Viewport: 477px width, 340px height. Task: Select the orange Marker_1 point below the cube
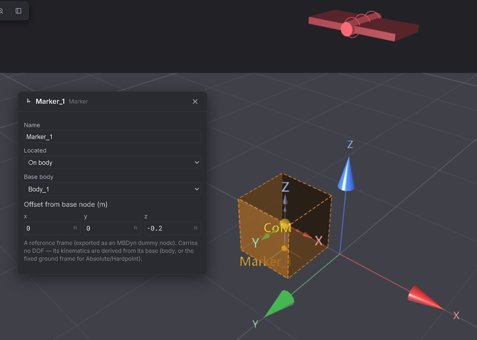(284, 248)
